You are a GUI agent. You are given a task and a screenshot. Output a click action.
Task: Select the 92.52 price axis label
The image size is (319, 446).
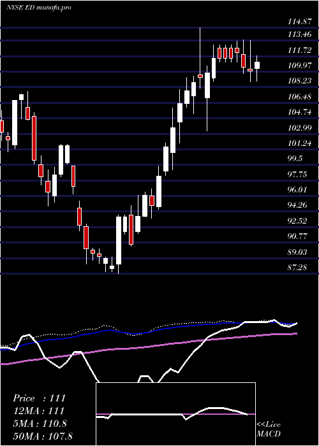[297, 220]
